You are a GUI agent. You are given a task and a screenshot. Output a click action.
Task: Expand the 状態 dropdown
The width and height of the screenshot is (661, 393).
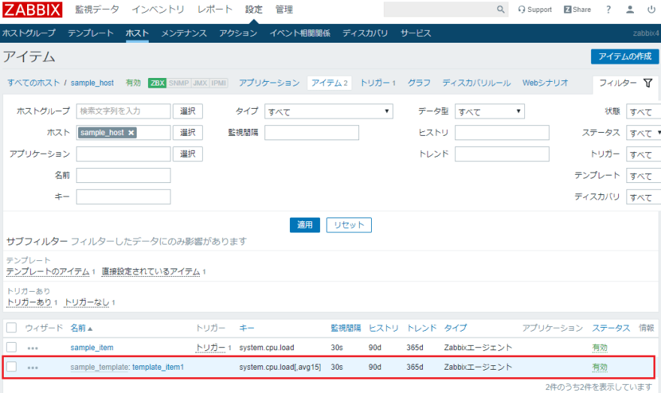pyautogui.click(x=644, y=112)
